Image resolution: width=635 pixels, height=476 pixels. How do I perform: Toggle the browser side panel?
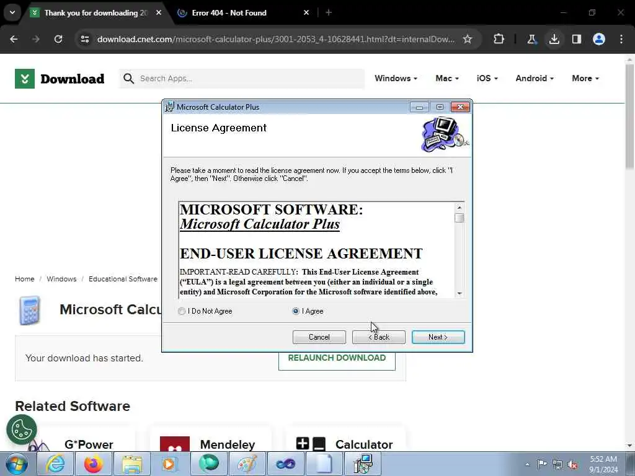(x=577, y=39)
